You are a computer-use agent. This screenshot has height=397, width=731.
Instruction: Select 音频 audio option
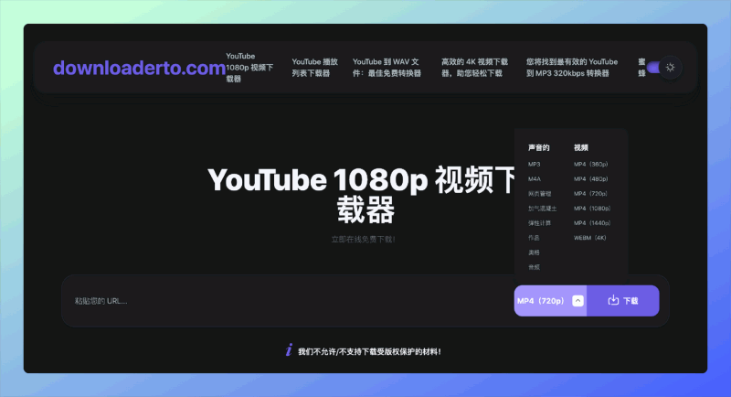pos(534,267)
